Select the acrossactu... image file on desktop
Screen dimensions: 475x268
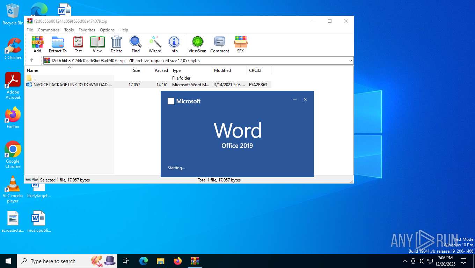click(13, 222)
